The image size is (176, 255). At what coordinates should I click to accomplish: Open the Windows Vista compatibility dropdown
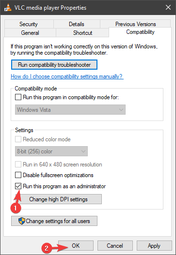pyautogui.click(x=70, y=110)
